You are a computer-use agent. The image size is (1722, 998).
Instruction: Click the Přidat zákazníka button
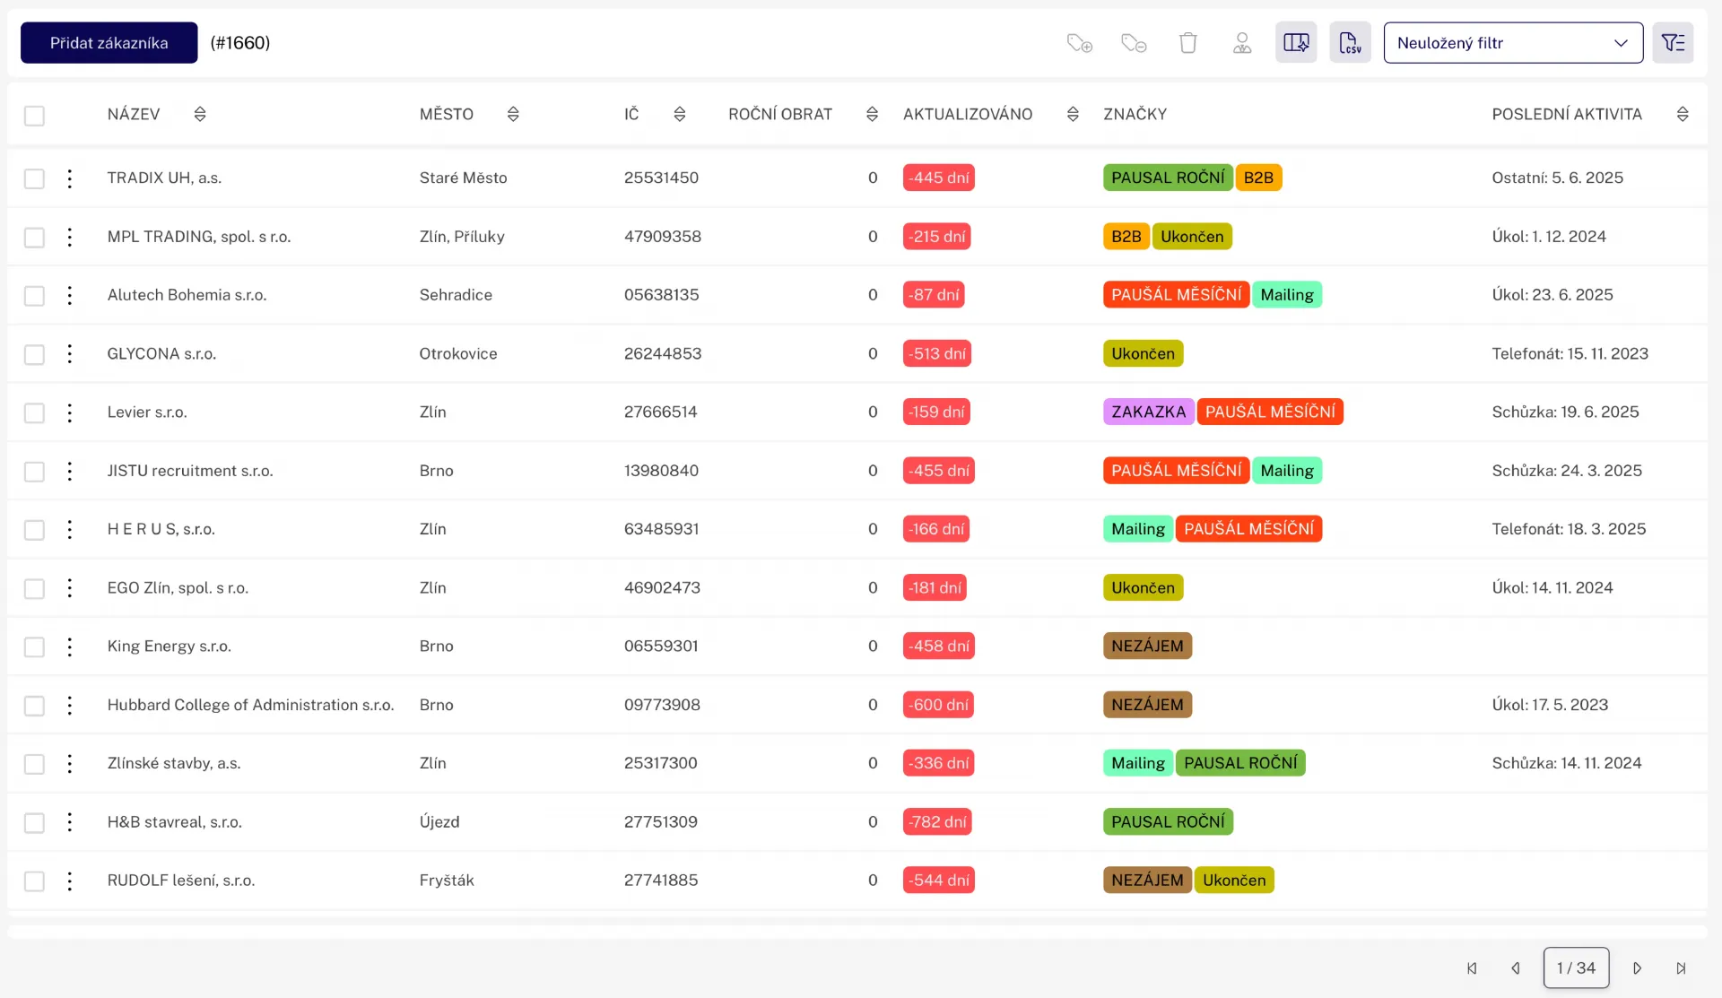(109, 43)
